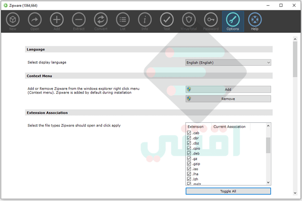302x201 pixels.
Task: Open the display language dropdown
Action: (228, 62)
